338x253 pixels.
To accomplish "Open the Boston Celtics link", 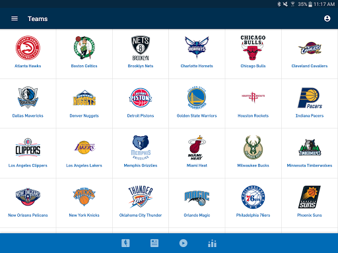I will click(84, 66).
